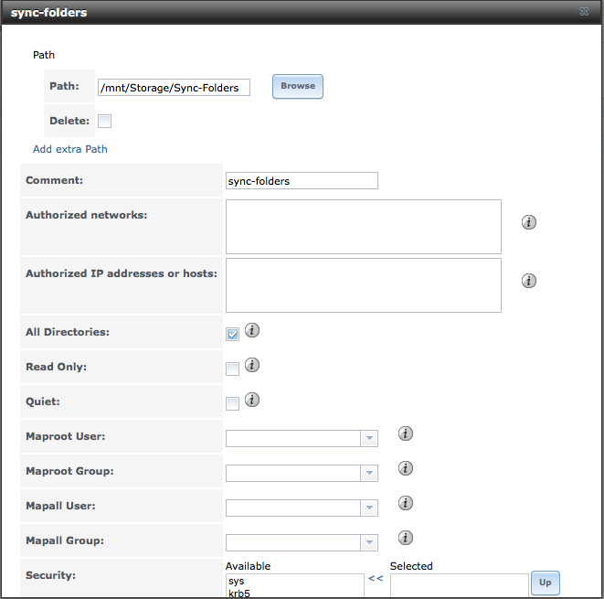This screenshot has width=604, height=599.
Task: Click inside Authorized networks text area
Action: tap(364, 227)
